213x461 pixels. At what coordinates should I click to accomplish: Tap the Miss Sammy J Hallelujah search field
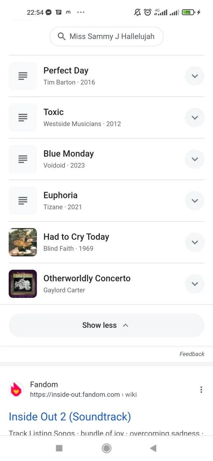pos(106,36)
